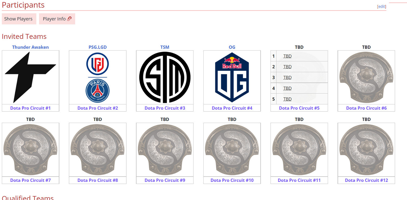Click the first TBD player entry
The image size is (407, 200).
(x=287, y=56)
